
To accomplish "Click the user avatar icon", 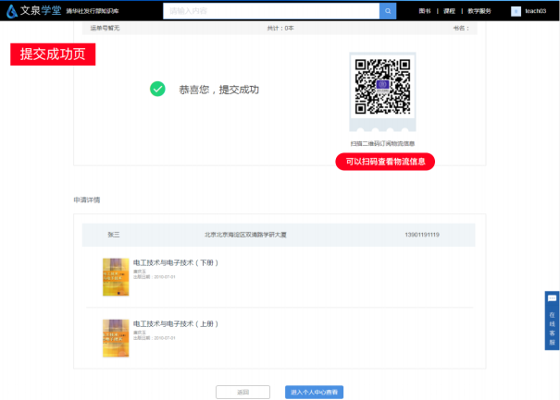I will pos(515,11).
